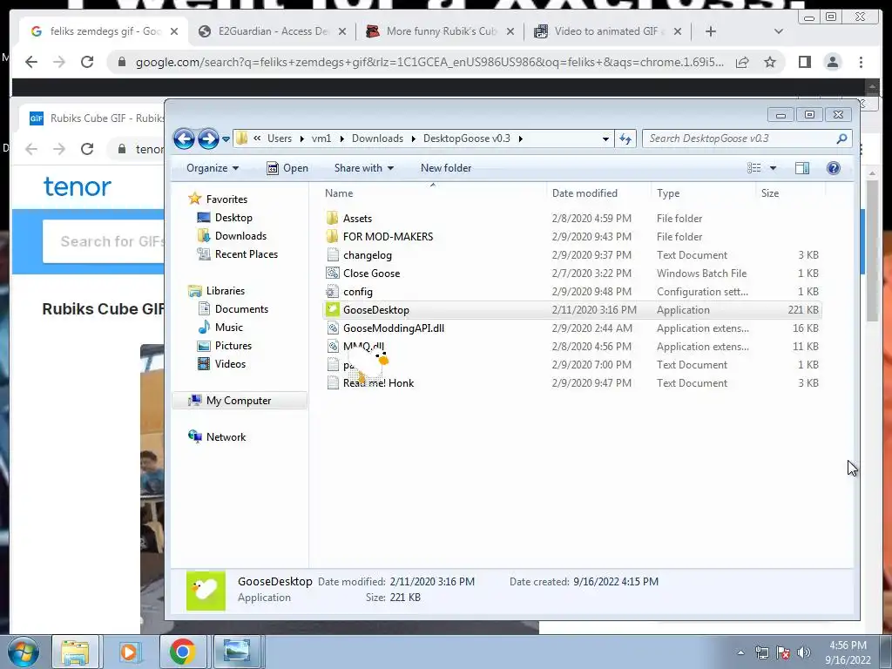The image size is (892, 669).
Task: Sort by Name column header
Action: click(339, 193)
